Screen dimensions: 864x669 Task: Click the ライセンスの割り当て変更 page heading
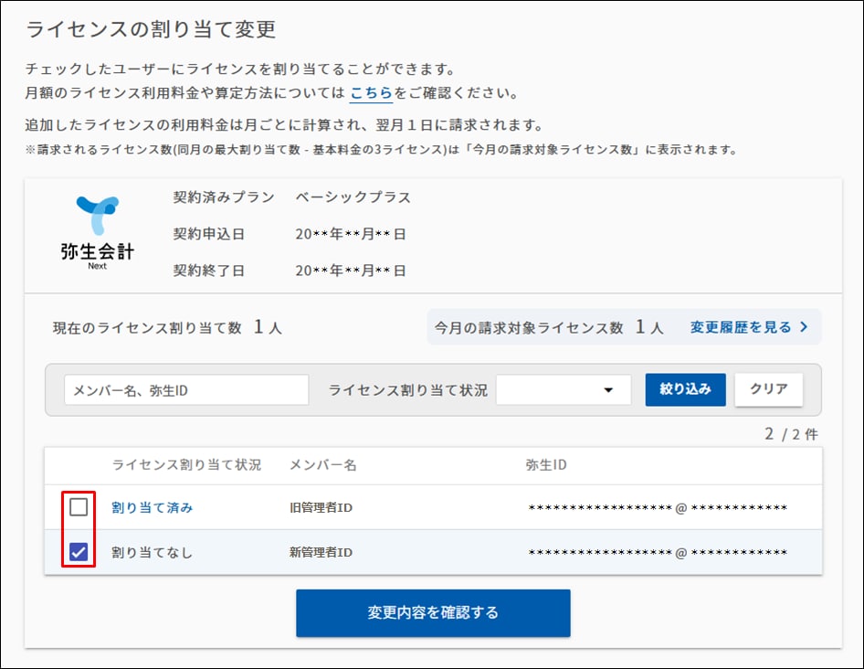pyautogui.click(x=151, y=29)
